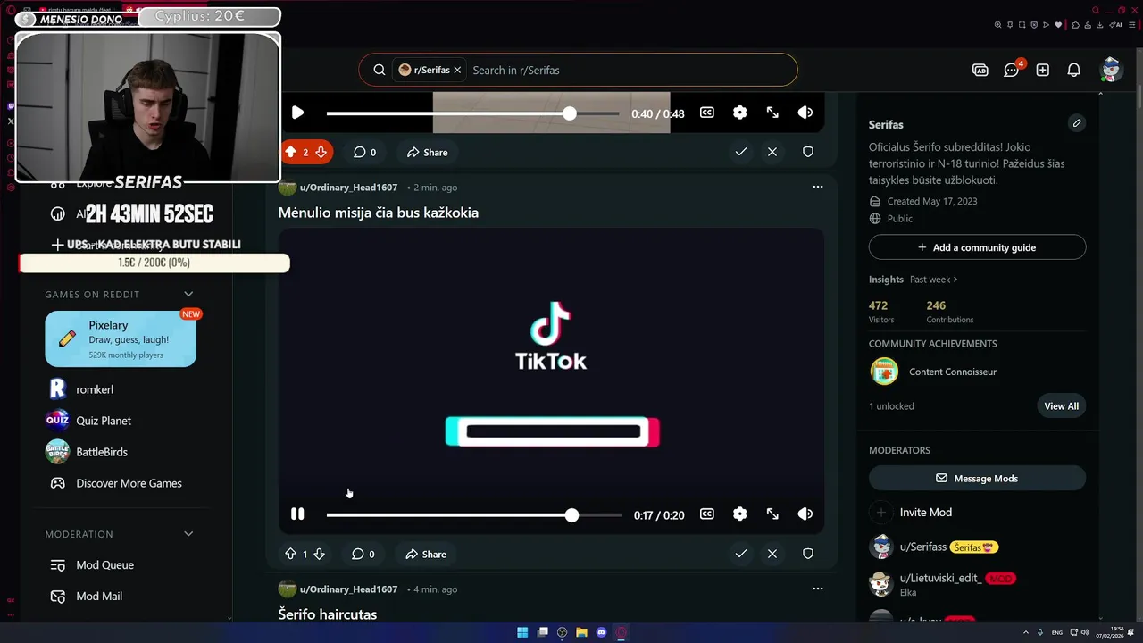
Task: Click the Opera GX taskbar icon
Action: point(621,632)
